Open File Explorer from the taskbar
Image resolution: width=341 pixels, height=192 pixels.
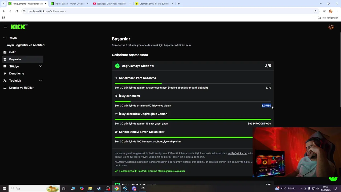[90, 189]
